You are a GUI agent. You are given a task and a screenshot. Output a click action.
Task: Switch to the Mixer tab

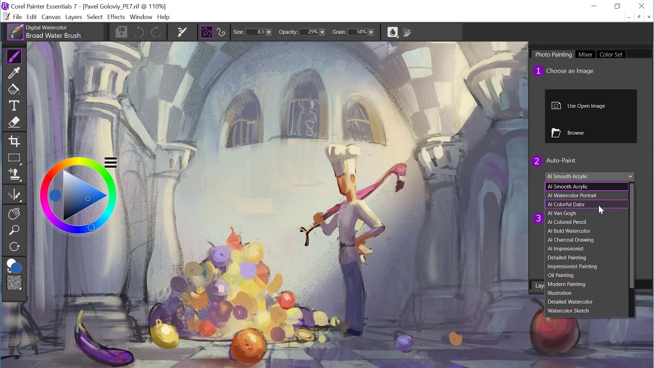(585, 54)
